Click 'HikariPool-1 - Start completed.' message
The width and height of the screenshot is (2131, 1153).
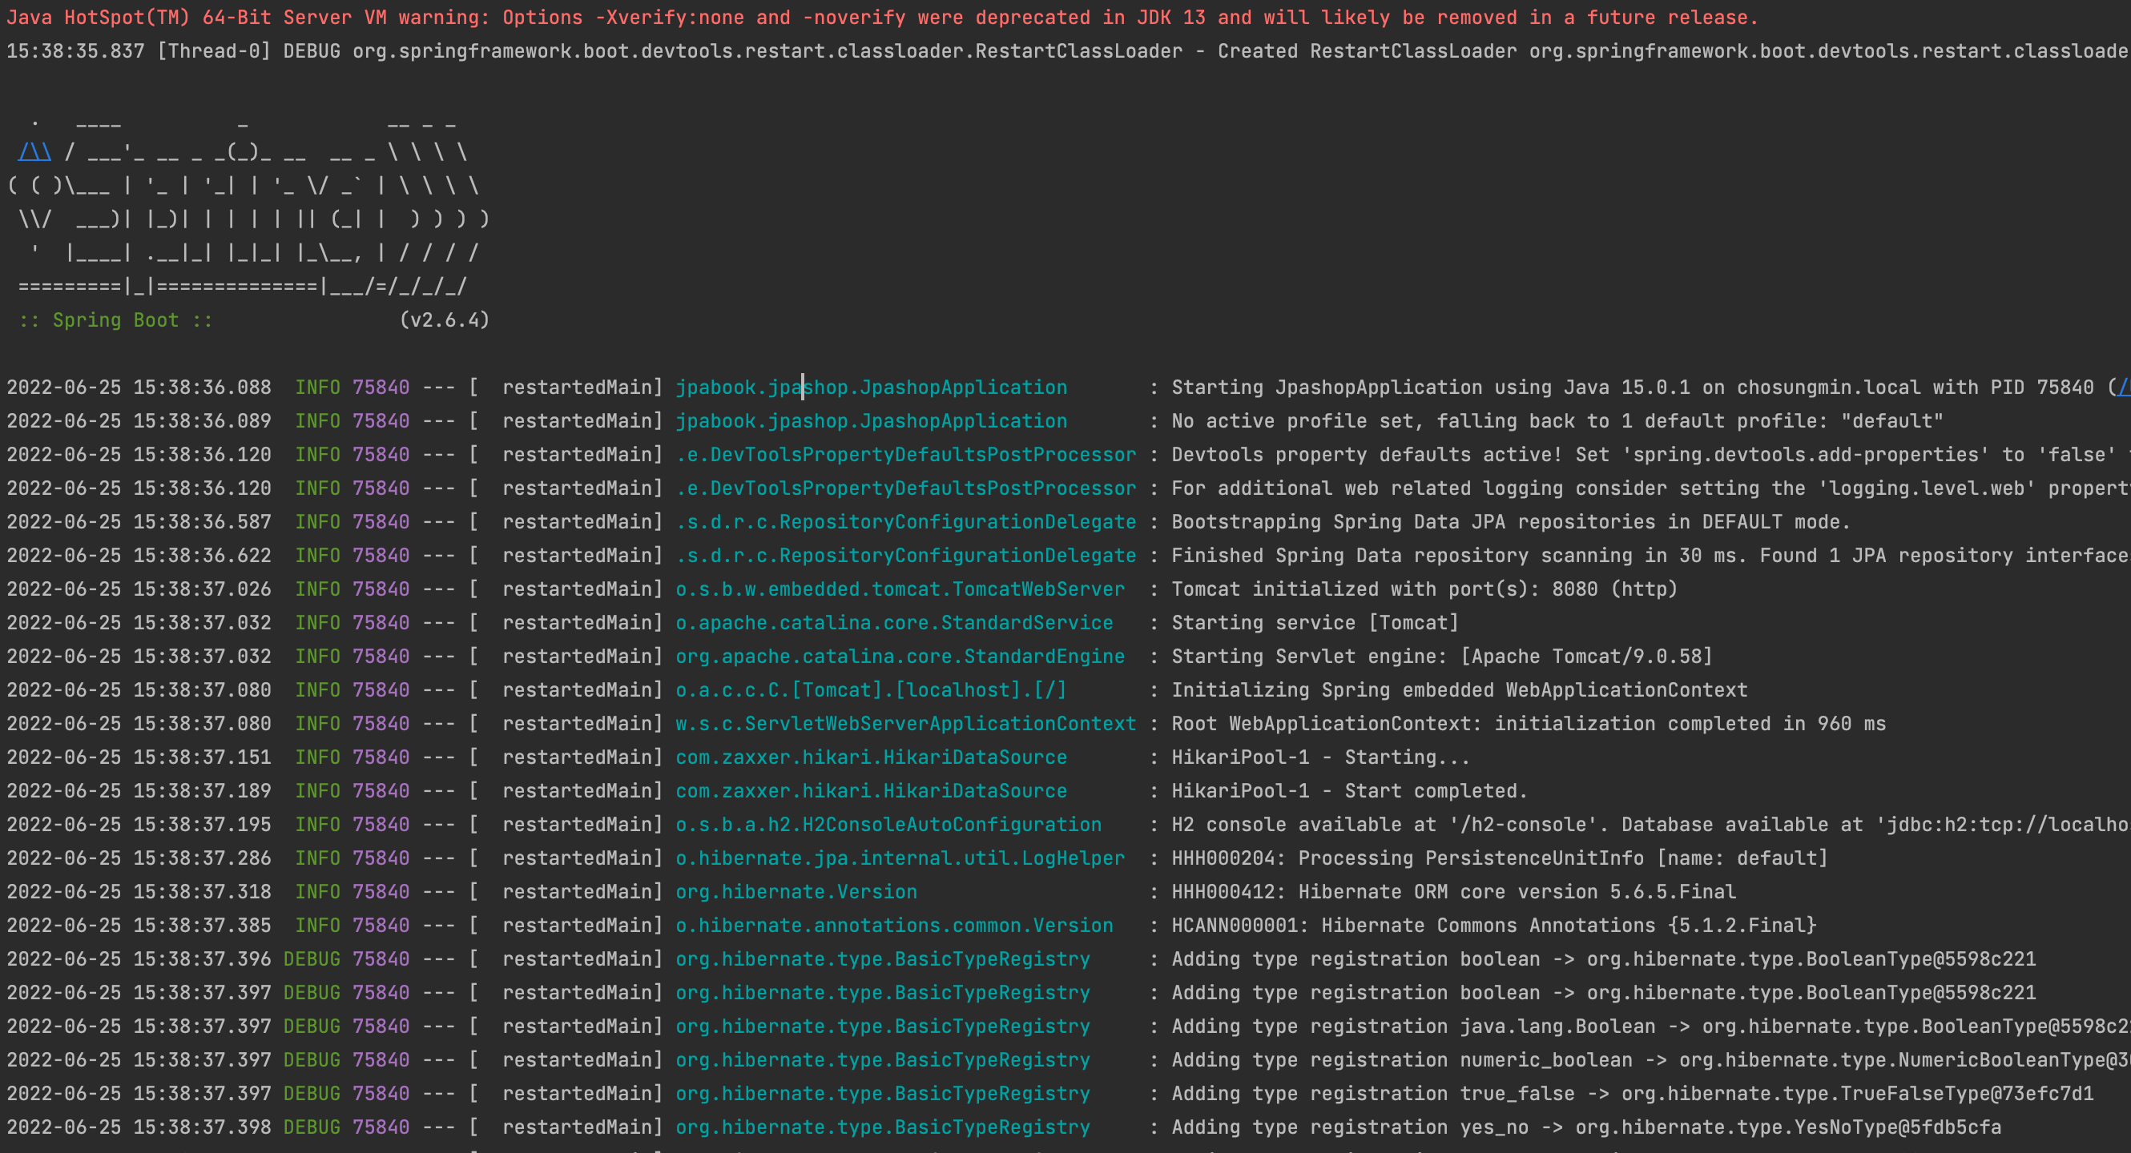click(x=1348, y=791)
